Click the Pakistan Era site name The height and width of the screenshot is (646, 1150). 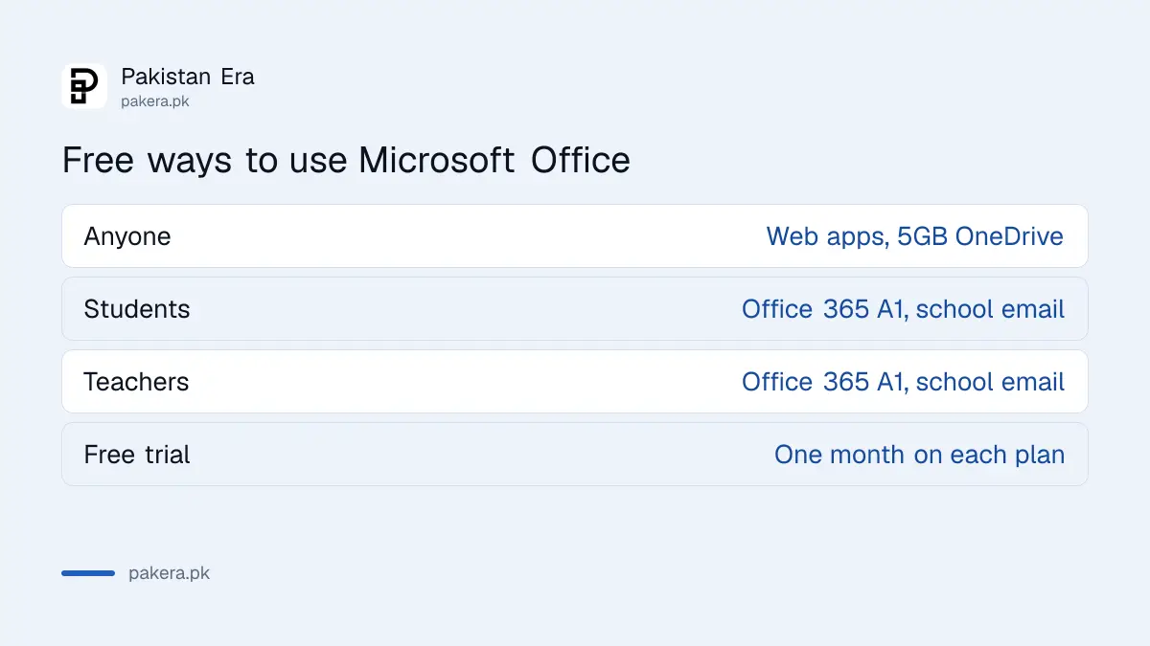pyautogui.click(x=188, y=77)
